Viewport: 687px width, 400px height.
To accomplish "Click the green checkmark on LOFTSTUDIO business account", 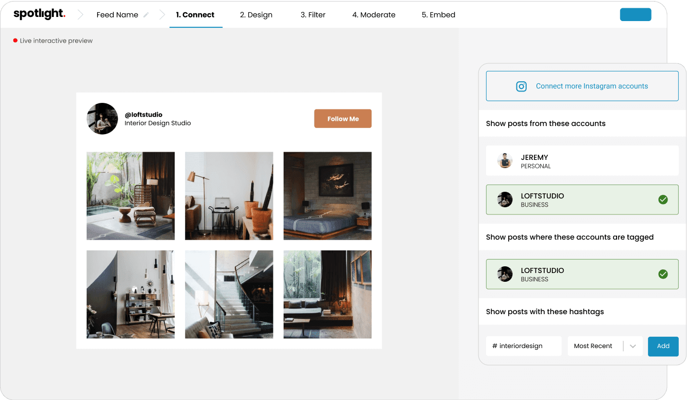I will (663, 199).
